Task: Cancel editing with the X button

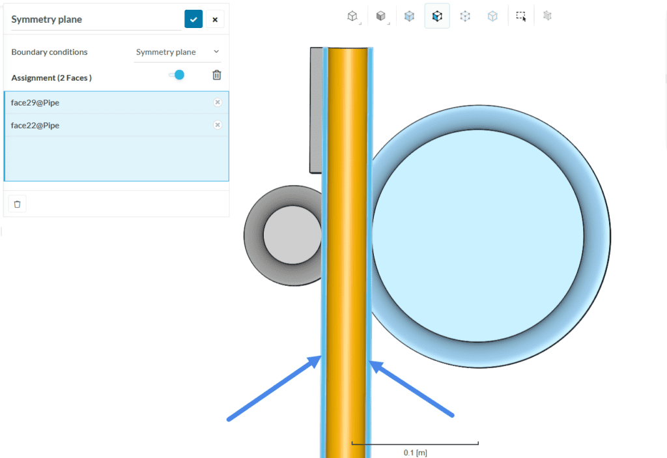Action: [x=215, y=19]
